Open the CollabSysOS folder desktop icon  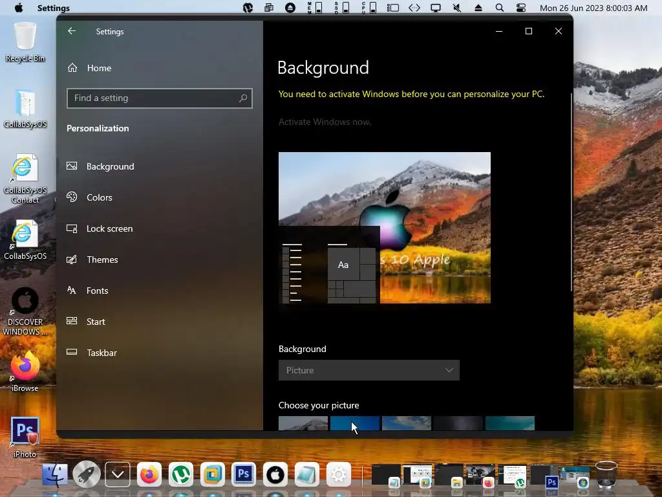tap(25, 109)
